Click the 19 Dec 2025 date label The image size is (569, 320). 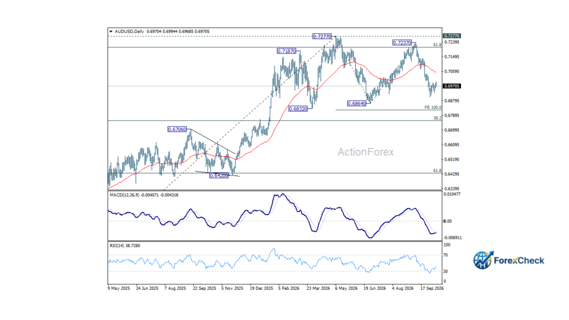tap(261, 289)
